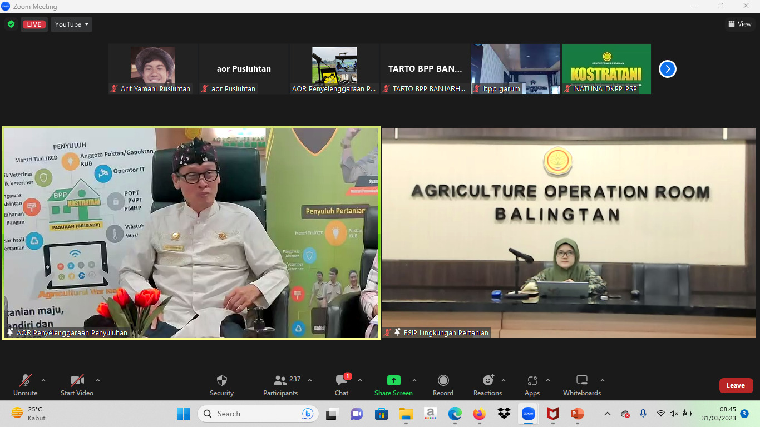Open the notification badge showing 3
Image resolution: width=760 pixels, height=427 pixels.
coord(744,414)
